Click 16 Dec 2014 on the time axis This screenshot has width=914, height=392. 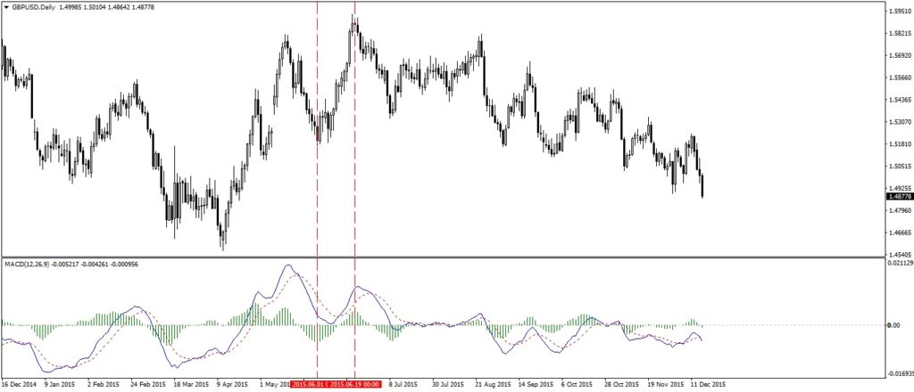coord(20,384)
